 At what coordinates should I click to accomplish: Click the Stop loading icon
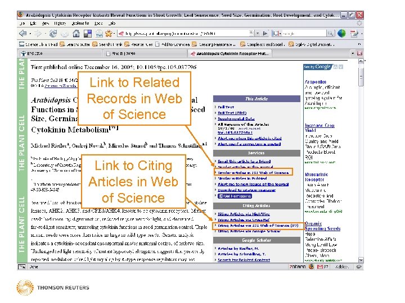pyautogui.click(x=65, y=34)
